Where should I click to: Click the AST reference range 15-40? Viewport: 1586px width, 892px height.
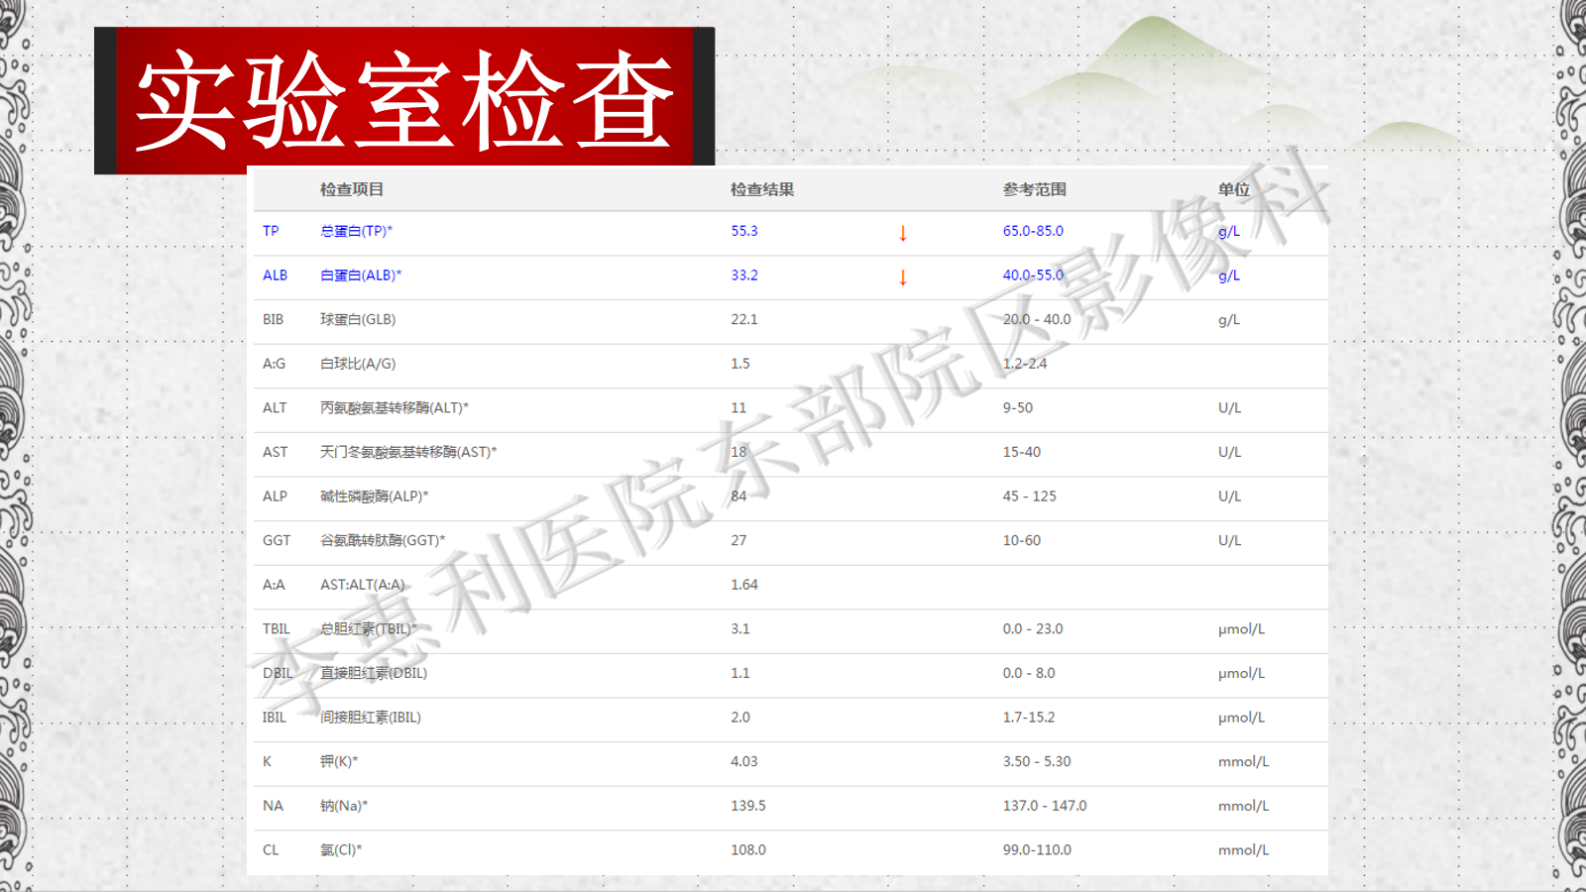point(1022,452)
